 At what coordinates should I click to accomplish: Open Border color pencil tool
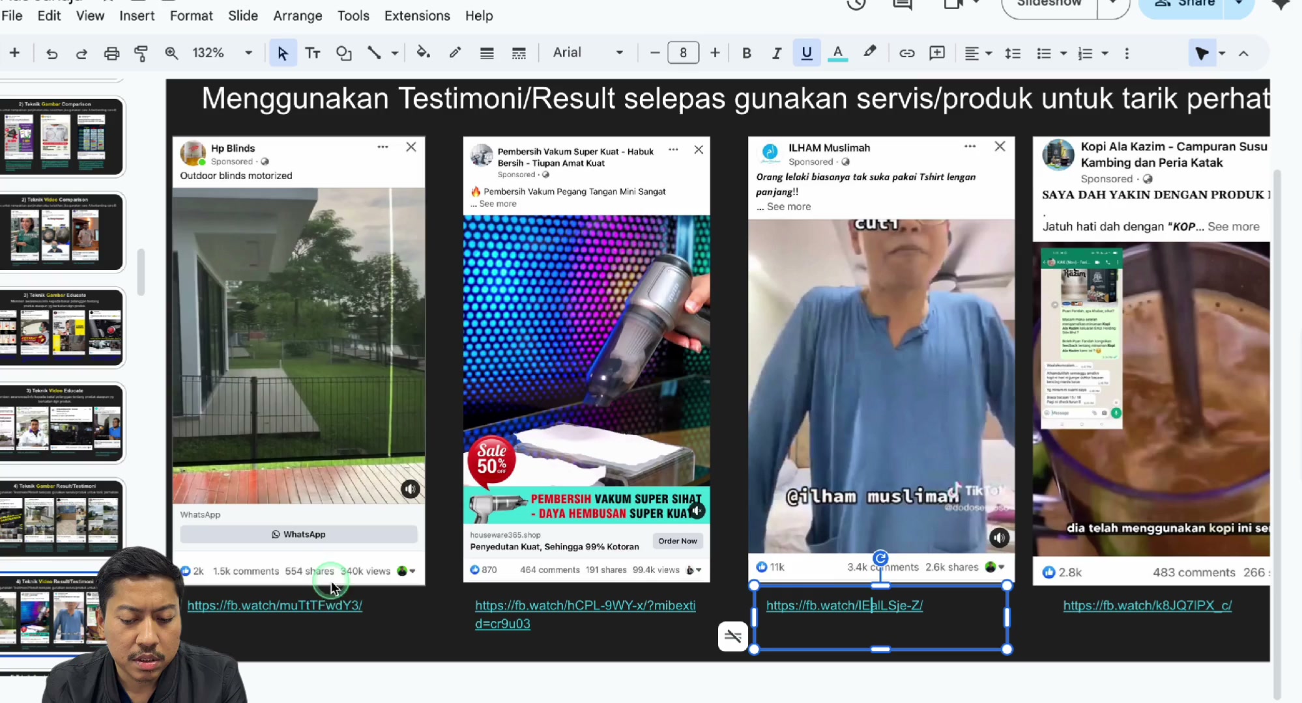click(x=455, y=53)
